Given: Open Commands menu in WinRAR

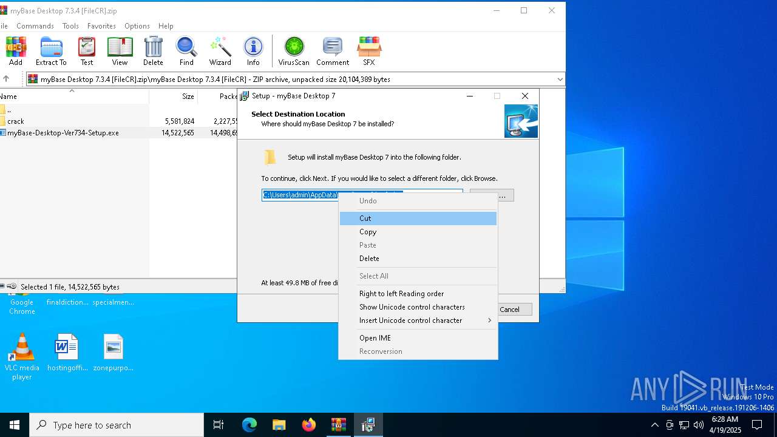Looking at the screenshot, I should tap(35, 26).
